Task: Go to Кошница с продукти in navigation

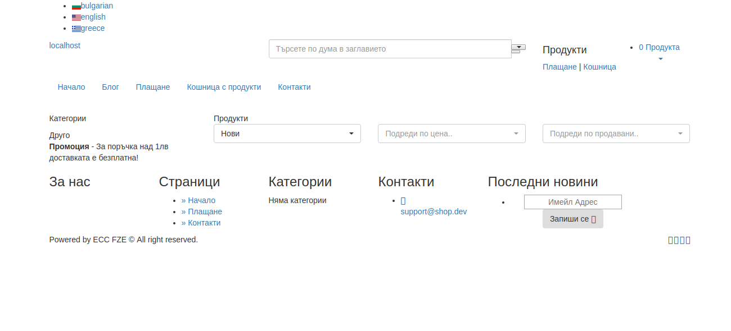Action: click(224, 87)
